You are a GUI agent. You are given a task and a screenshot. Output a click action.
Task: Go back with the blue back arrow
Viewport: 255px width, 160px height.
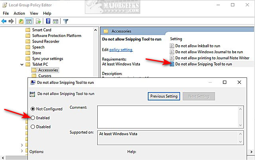point(4,21)
